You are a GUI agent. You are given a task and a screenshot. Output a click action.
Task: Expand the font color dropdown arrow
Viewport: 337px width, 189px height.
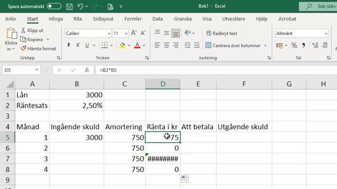pyautogui.click(x=144, y=45)
